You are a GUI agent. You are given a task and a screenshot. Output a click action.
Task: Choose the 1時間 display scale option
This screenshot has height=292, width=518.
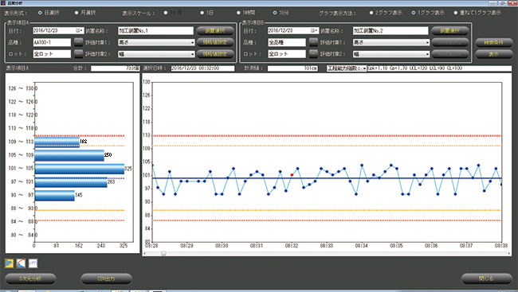coord(238,13)
